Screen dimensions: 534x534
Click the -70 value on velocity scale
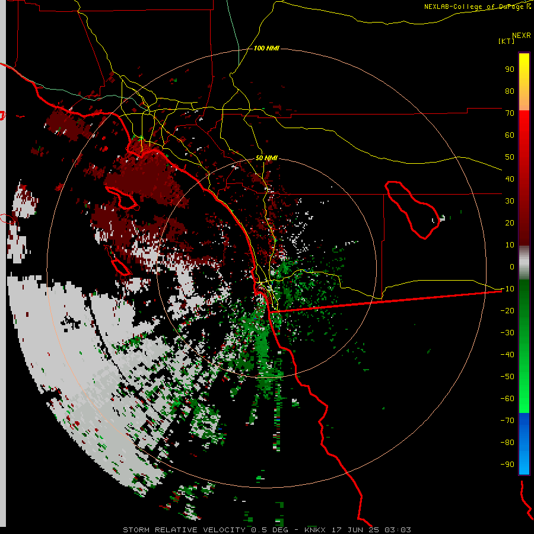tap(507, 421)
